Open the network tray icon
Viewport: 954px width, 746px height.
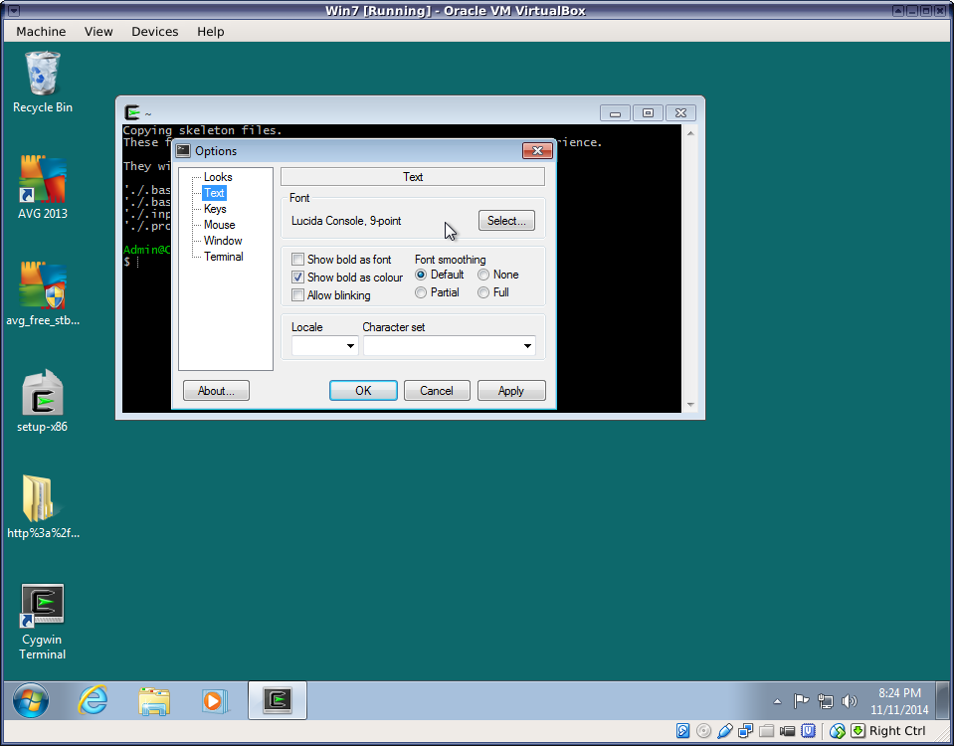[825, 701]
